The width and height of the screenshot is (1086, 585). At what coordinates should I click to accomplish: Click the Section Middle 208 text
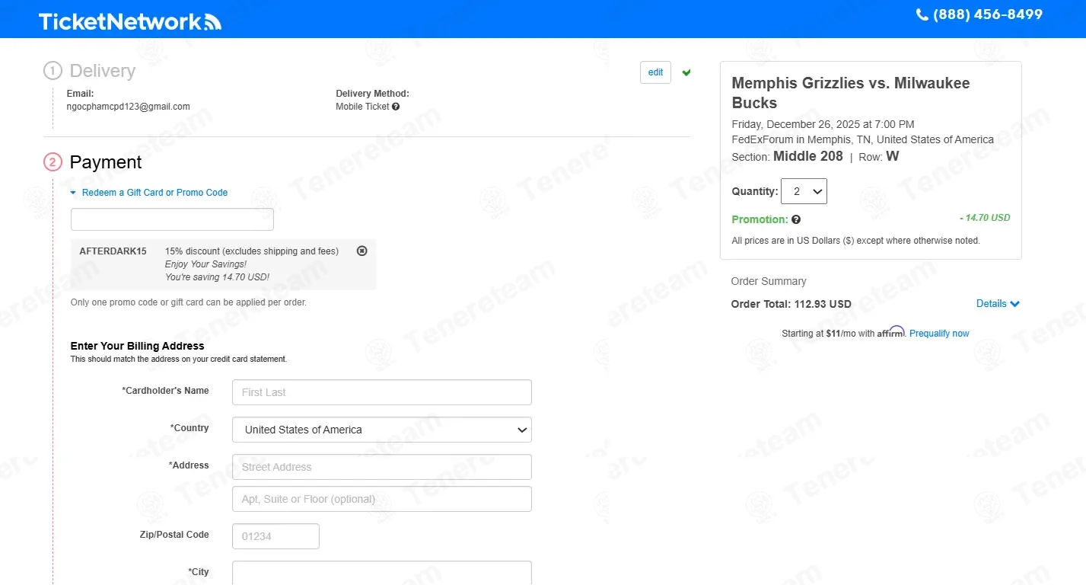click(788, 156)
